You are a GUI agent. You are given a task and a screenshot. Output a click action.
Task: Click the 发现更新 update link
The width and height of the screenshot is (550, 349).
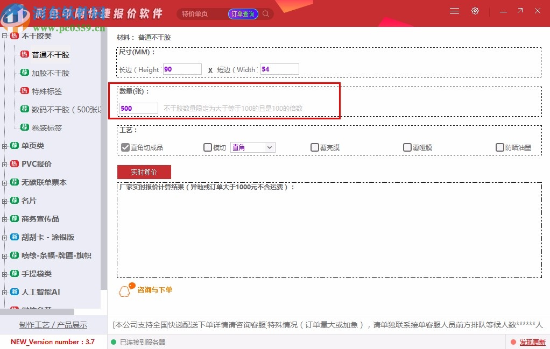point(533,342)
